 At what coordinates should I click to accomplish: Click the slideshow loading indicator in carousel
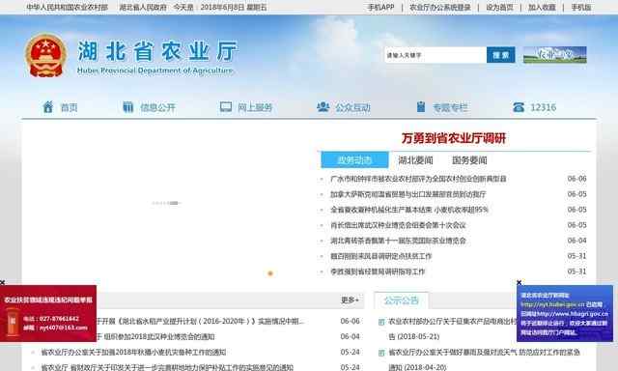[166, 203]
